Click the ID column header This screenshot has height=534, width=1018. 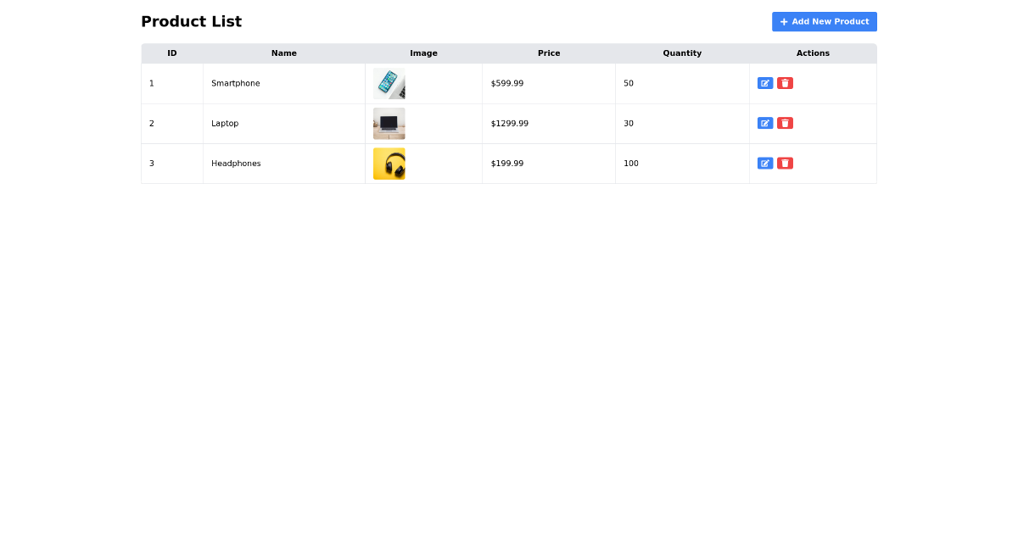[x=172, y=53]
